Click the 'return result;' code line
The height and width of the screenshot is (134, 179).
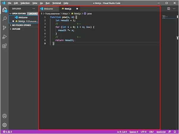65,40
